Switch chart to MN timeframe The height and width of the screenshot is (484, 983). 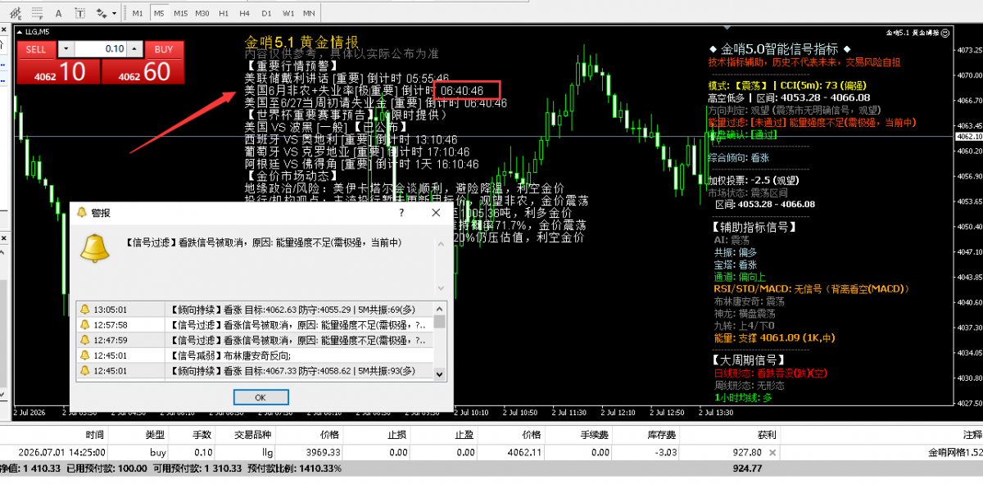click(309, 13)
